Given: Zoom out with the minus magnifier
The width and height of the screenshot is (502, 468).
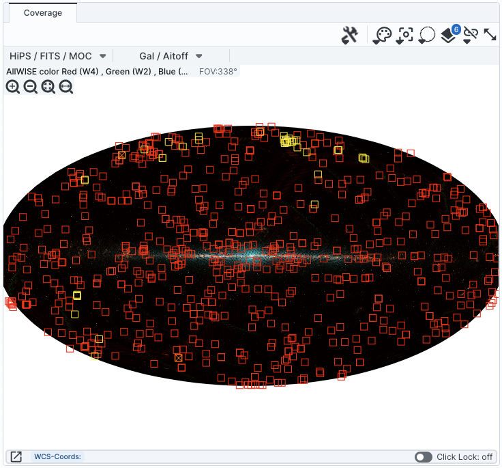Looking at the screenshot, I should (31, 87).
